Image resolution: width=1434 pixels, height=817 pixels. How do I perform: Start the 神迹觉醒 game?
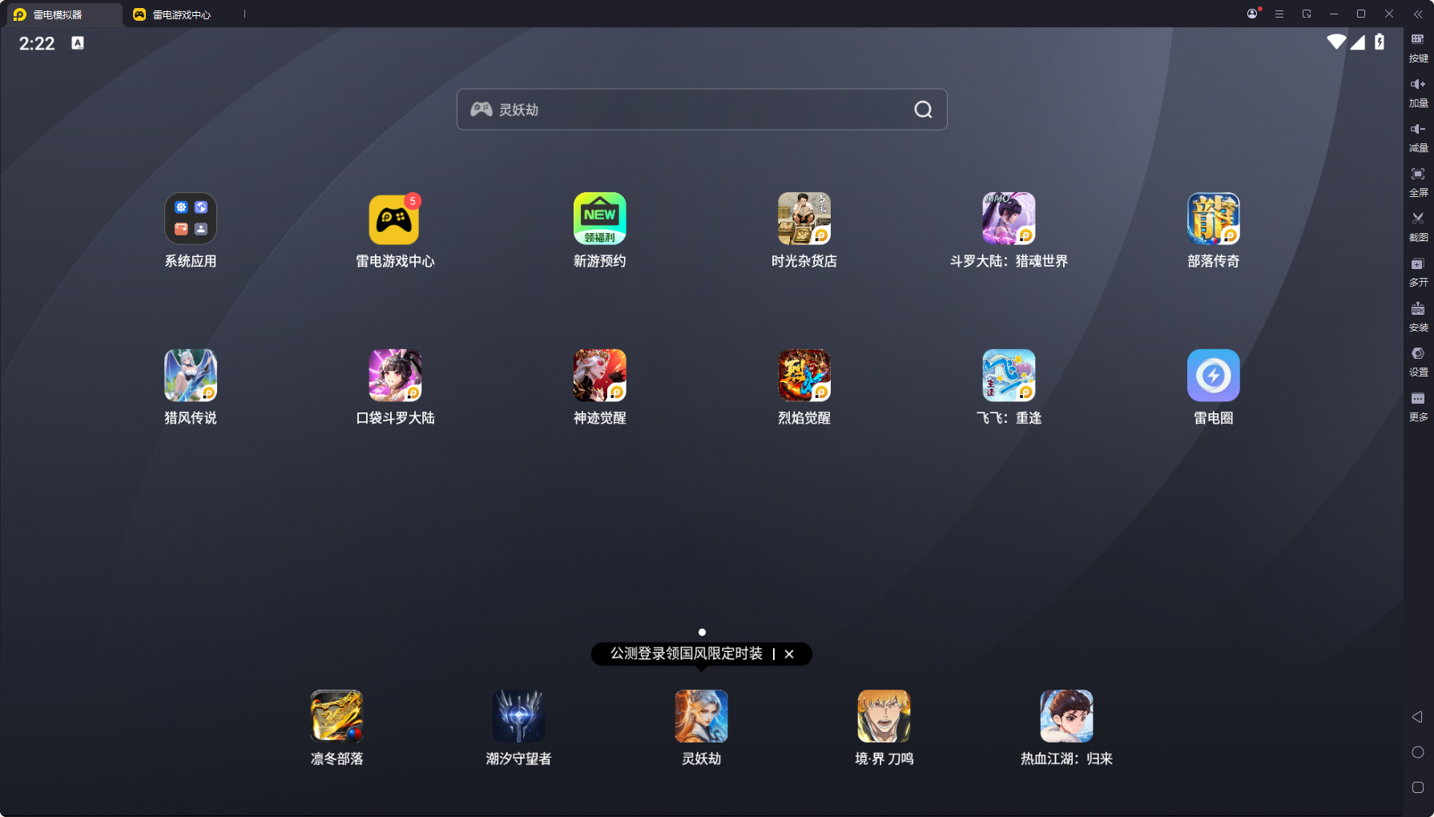599,375
